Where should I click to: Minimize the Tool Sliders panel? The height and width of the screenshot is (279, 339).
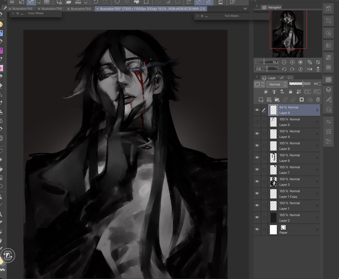click(207, 16)
